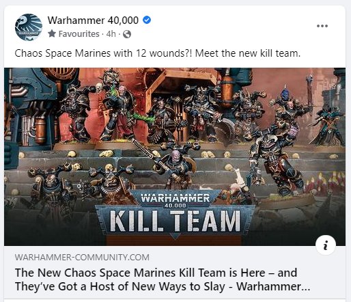Open the three-dot post options menu
Viewport: 351px width, 302px height.
pyautogui.click(x=322, y=26)
